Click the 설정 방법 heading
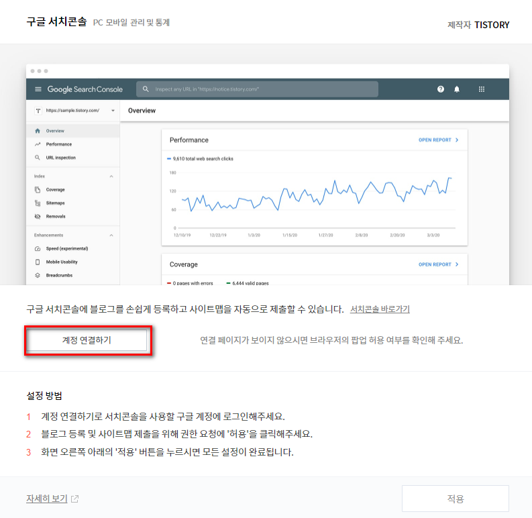This screenshot has width=532, height=518. 44,395
